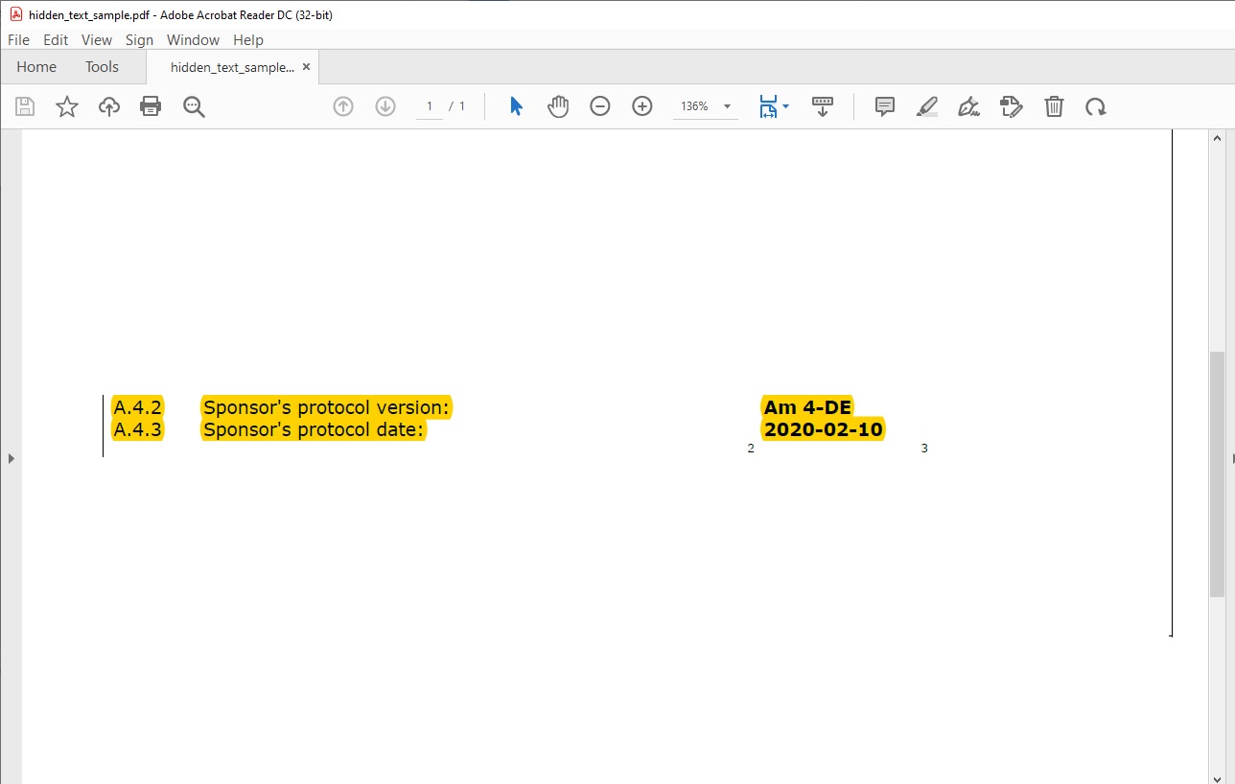Image resolution: width=1235 pixels, height=784 pixels.
Task: Open the View menu
Action: coord(96,39)
